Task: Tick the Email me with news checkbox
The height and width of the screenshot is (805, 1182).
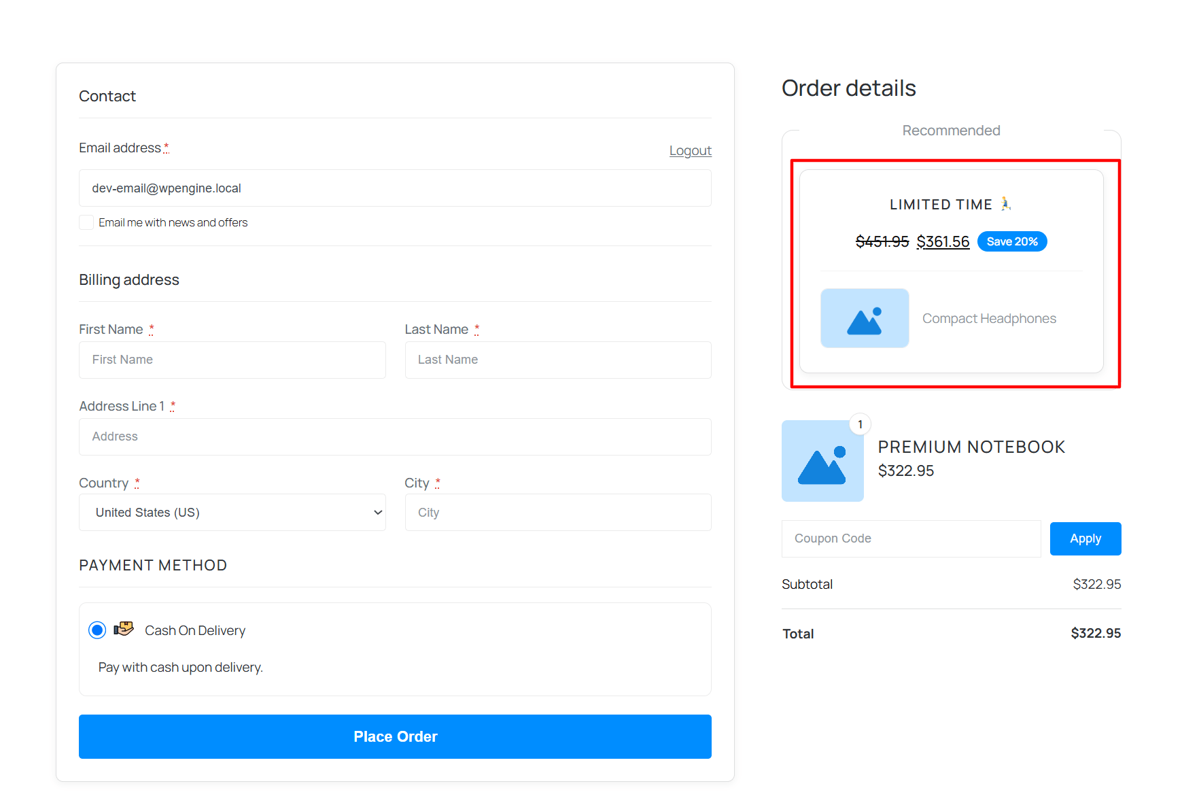Action: pyautogui.click(x=86, y=222)
